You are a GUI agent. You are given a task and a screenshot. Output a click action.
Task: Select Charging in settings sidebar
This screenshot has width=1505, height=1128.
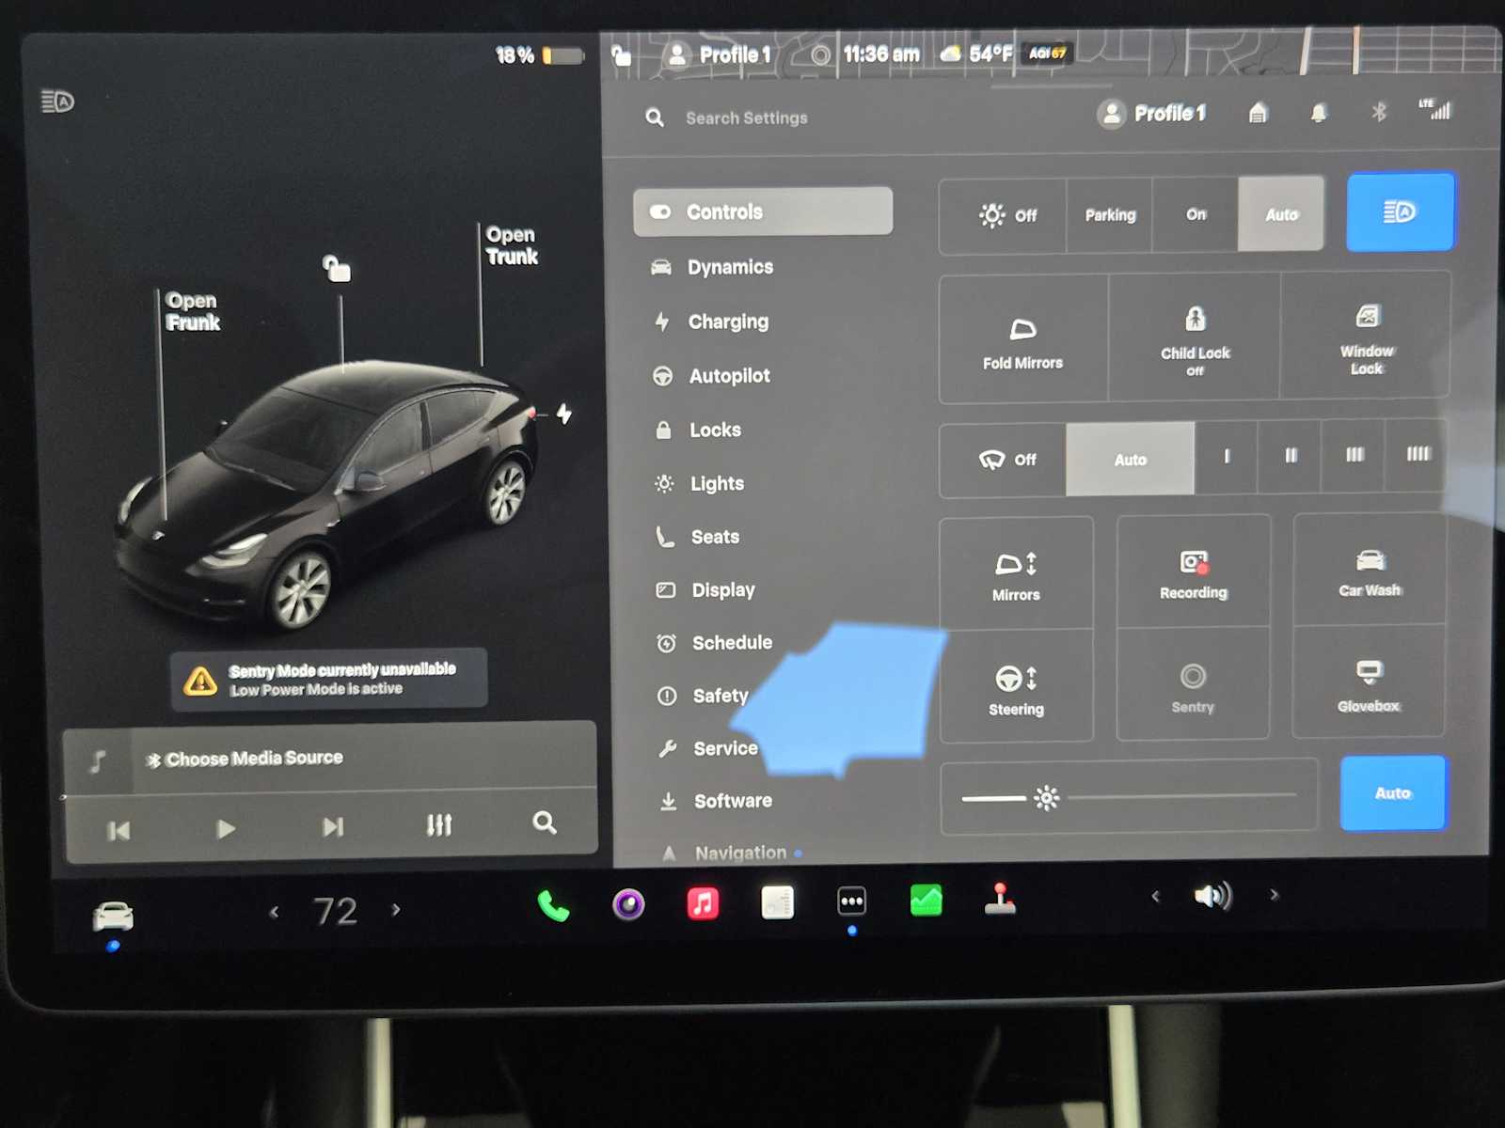coord(727,321)
